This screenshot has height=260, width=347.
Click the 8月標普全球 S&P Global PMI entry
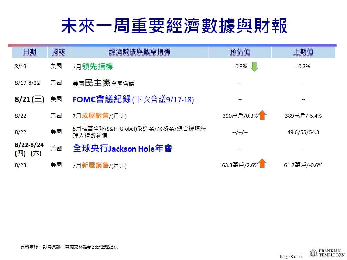(139, 132)
